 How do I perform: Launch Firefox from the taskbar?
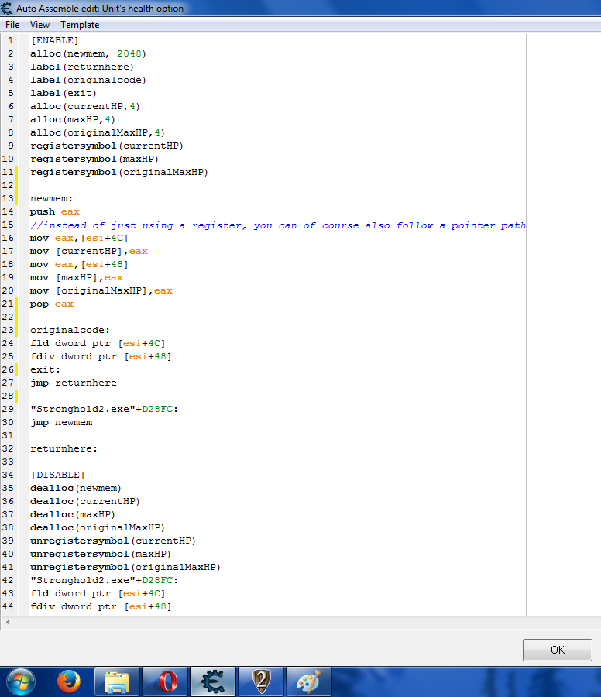coord(69,682)
